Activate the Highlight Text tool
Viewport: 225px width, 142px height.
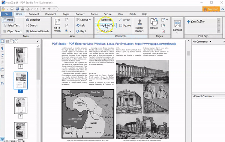pos(106,25)
